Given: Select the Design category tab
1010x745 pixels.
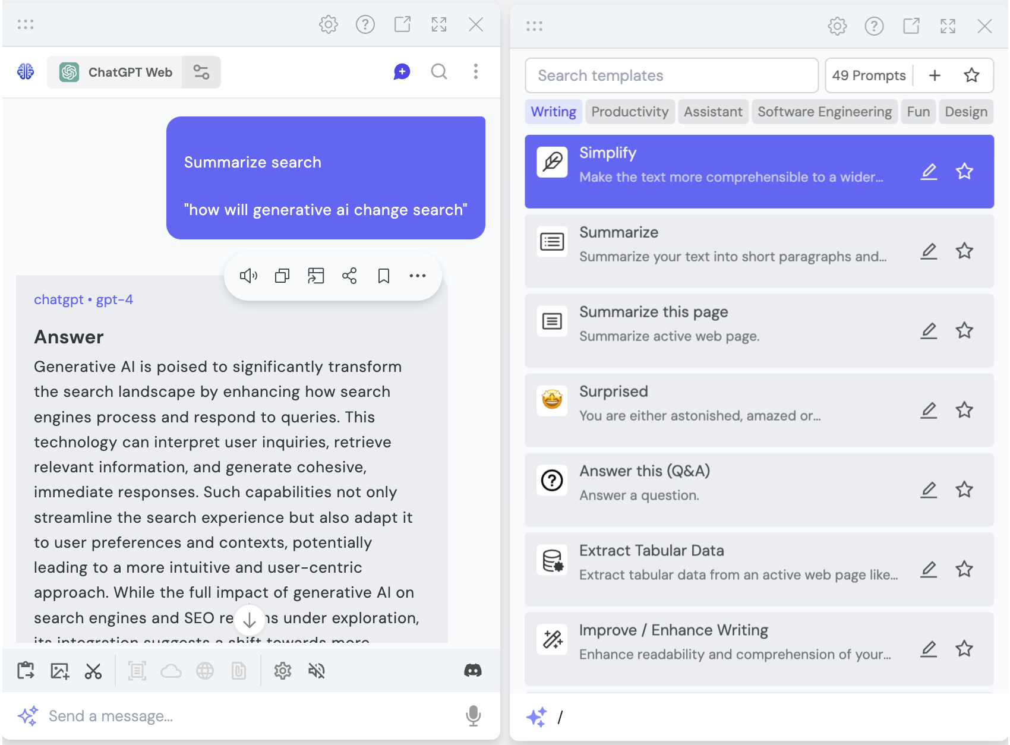Looking at the screenshot, I should coord(966,112).
